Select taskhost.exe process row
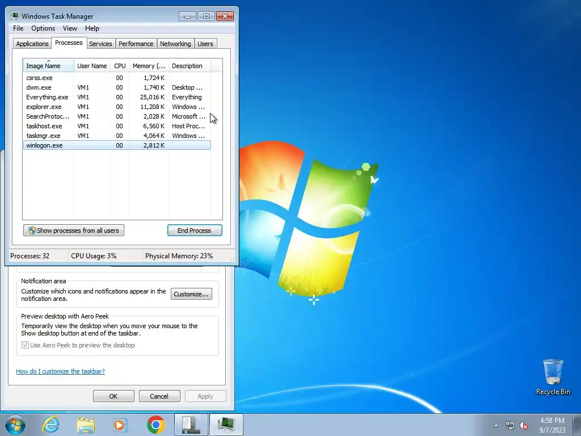The height and width of the screenshot is (436, 581). point(117,126)
